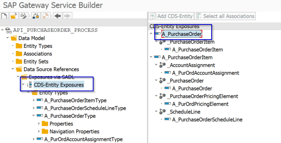The width and height of the screenshot is (281, 143).
Task: Collapse the _PurchaseOrderItem association node
Action: coord(156,41)
